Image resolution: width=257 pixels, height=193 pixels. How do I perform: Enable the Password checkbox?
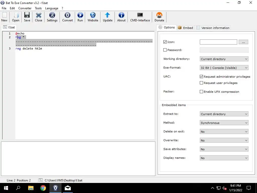(x=165, y=50)
